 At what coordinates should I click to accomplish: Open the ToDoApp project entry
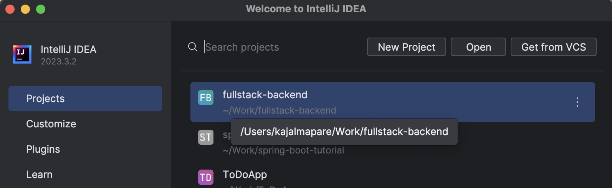point(245,175)
